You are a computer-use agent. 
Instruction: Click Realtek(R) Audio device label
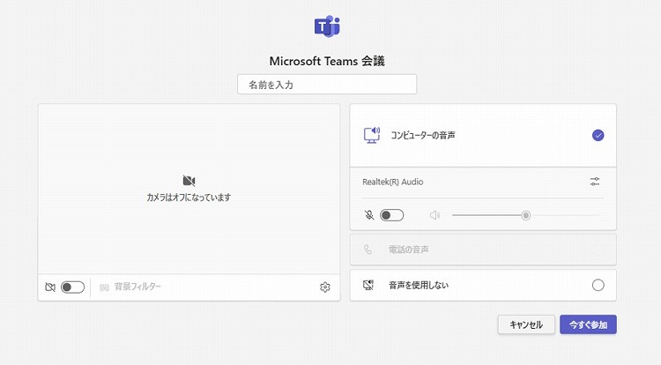click(393, 182)
